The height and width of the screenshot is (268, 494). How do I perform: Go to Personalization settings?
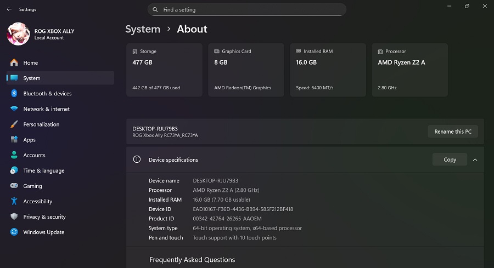coord(41,124)
